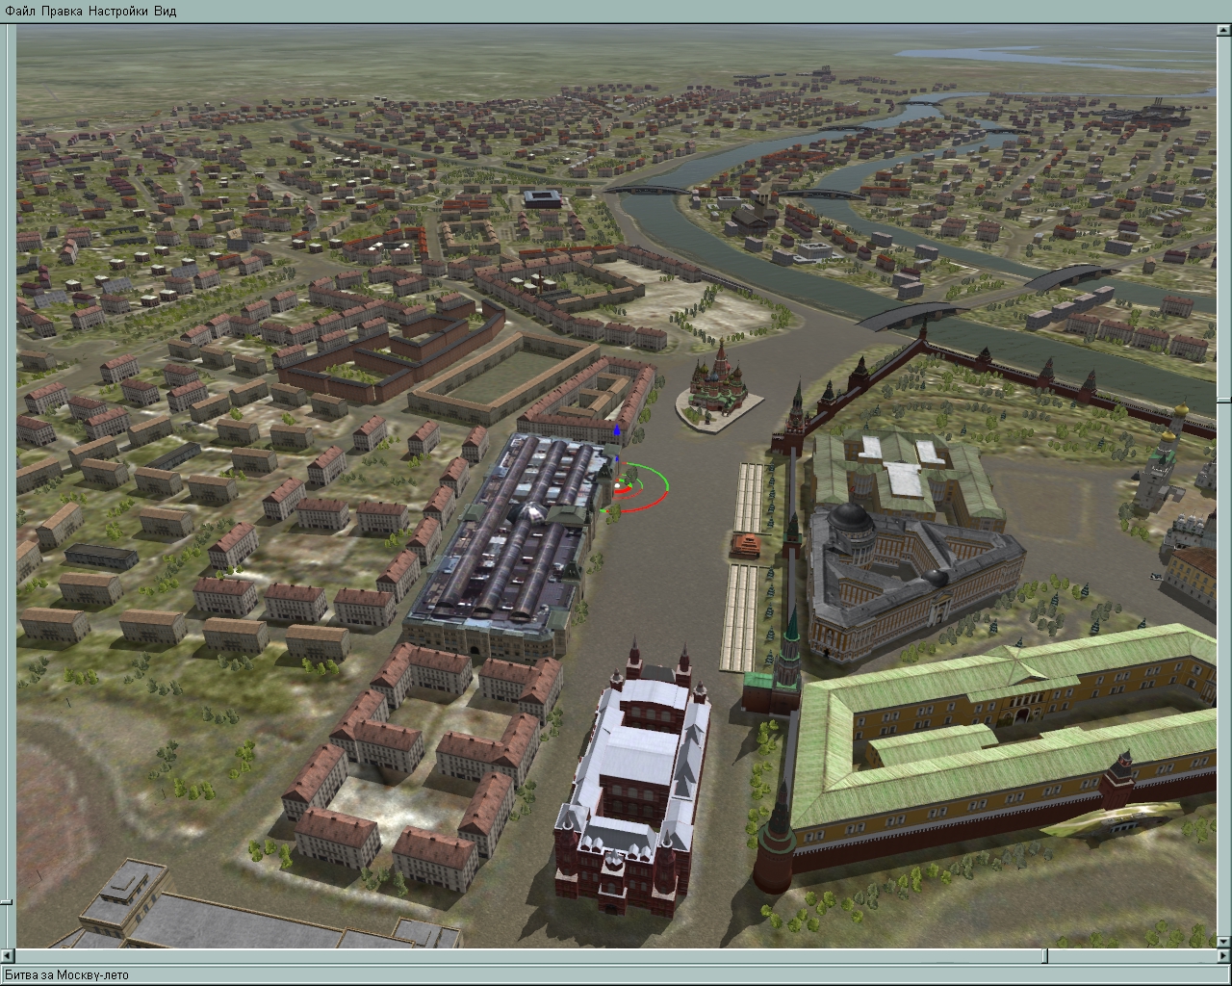
Task: Open the Файл menu
Action: (x=20, y=11)
